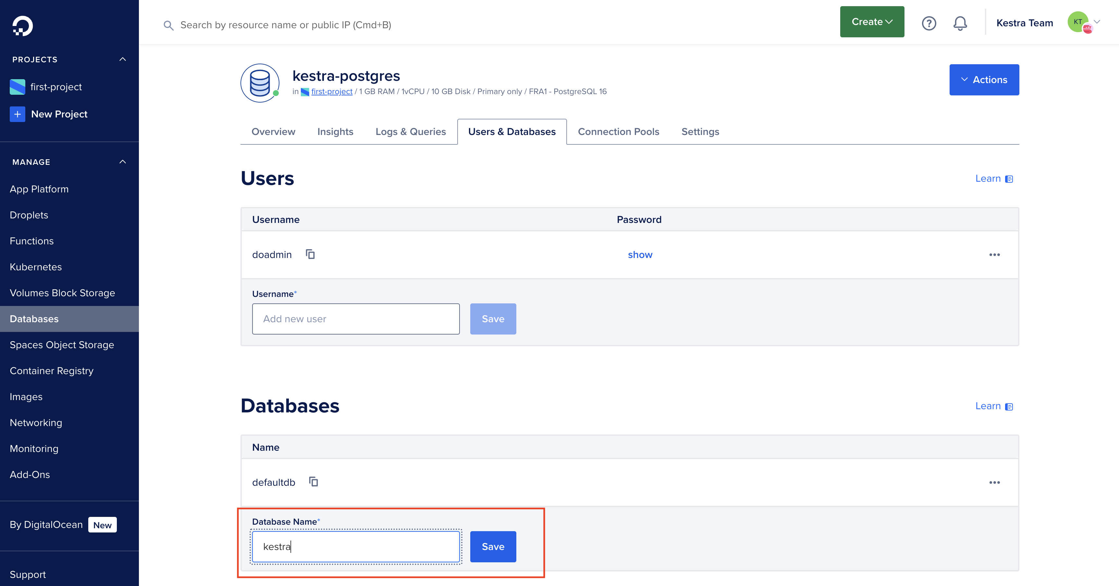The height and width of the screenshot is (586, 1119).
Task: Click the three-dots menu for doadmin
Action: (995, 254)
